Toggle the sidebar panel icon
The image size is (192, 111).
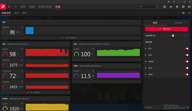point(189,7)
